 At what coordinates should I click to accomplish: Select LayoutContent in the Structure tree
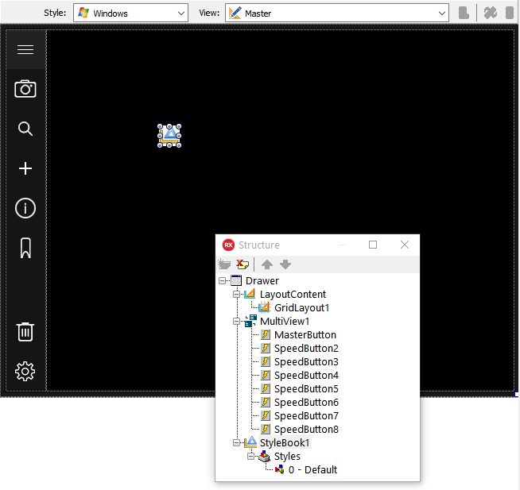click(x=293, y=294)
